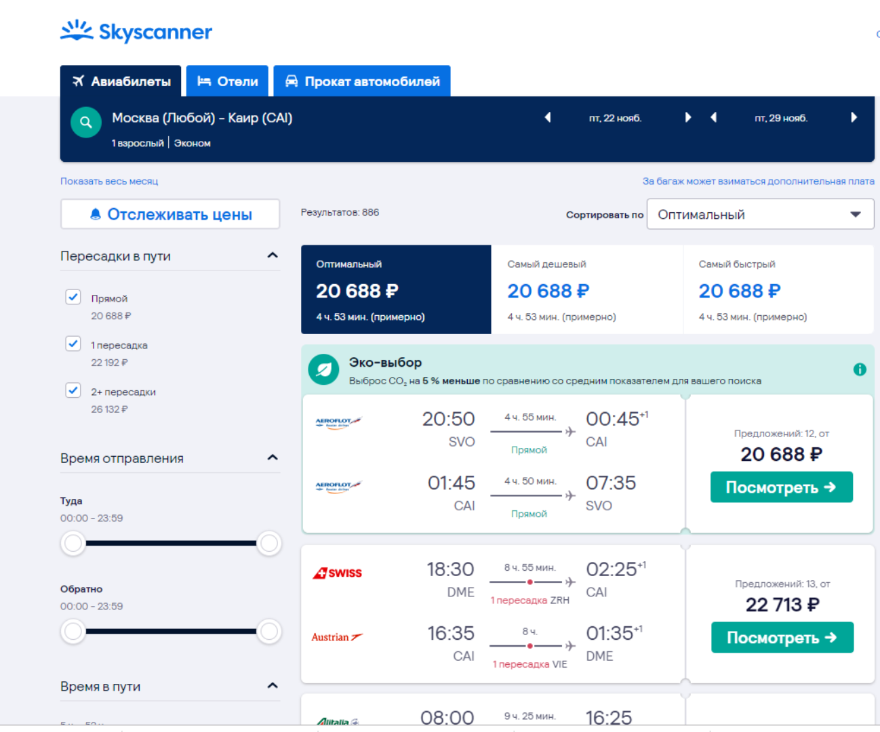Screen dimensions: 880x732
Task: Click the Результатов: 886 count text
Action: [340, 212]
